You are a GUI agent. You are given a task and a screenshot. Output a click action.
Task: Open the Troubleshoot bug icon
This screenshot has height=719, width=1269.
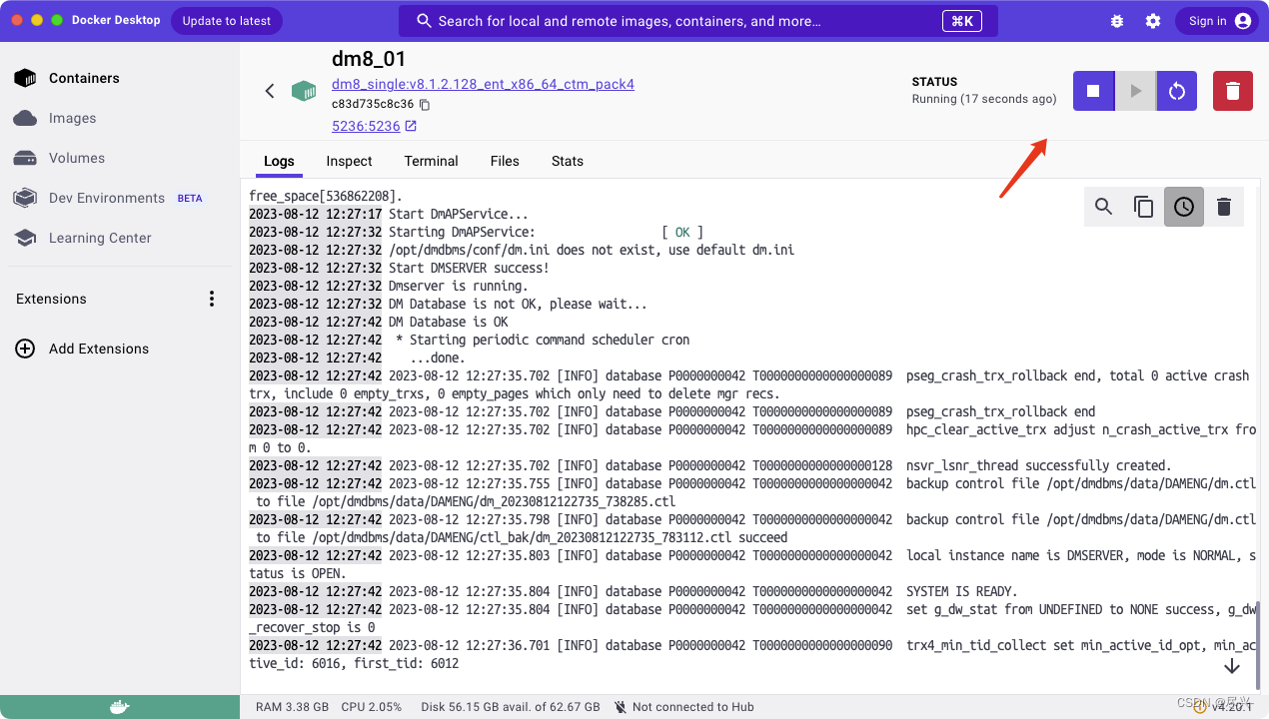click(1116, 20)
